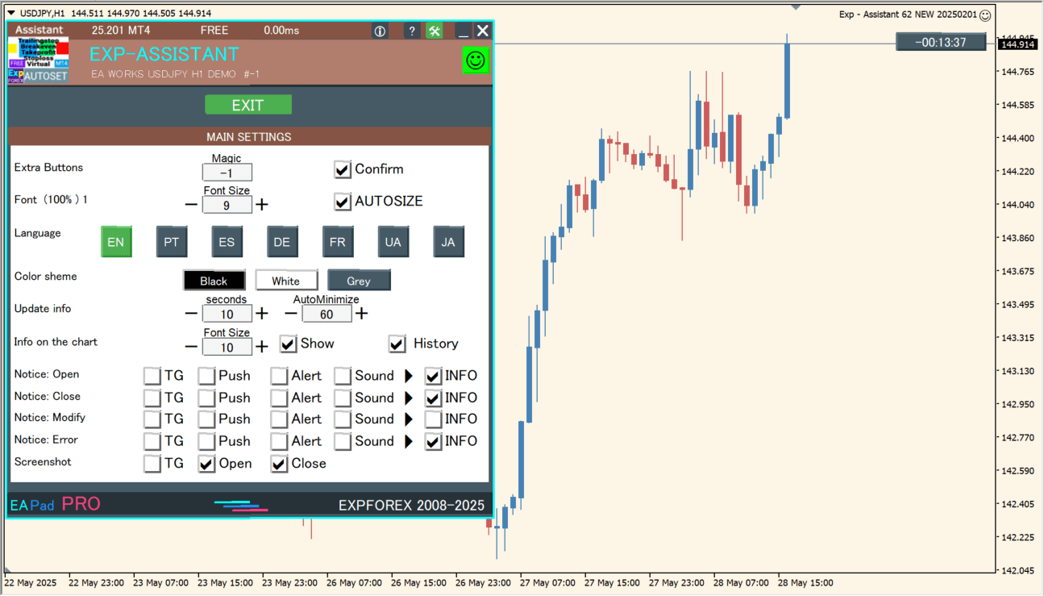1044x596 pixels.
Task: Click the 144.914 current price label
Action: pyautogui.click(x=1017, y=44)
